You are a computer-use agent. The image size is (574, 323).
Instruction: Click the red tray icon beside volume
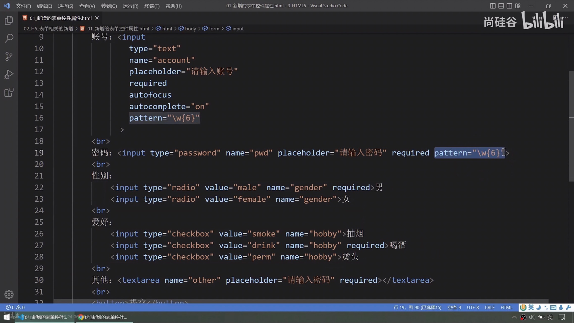[523, 317]
